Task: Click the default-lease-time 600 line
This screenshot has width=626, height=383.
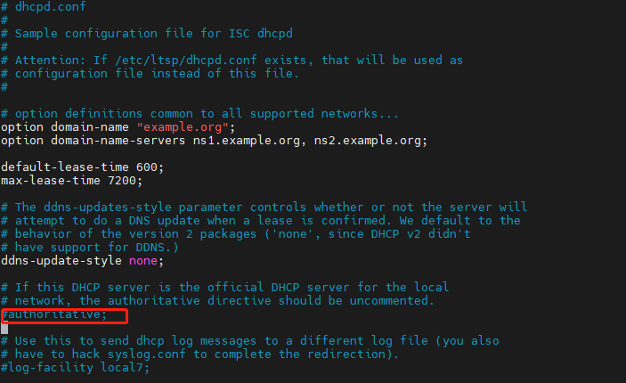Action: pos(82,167)
